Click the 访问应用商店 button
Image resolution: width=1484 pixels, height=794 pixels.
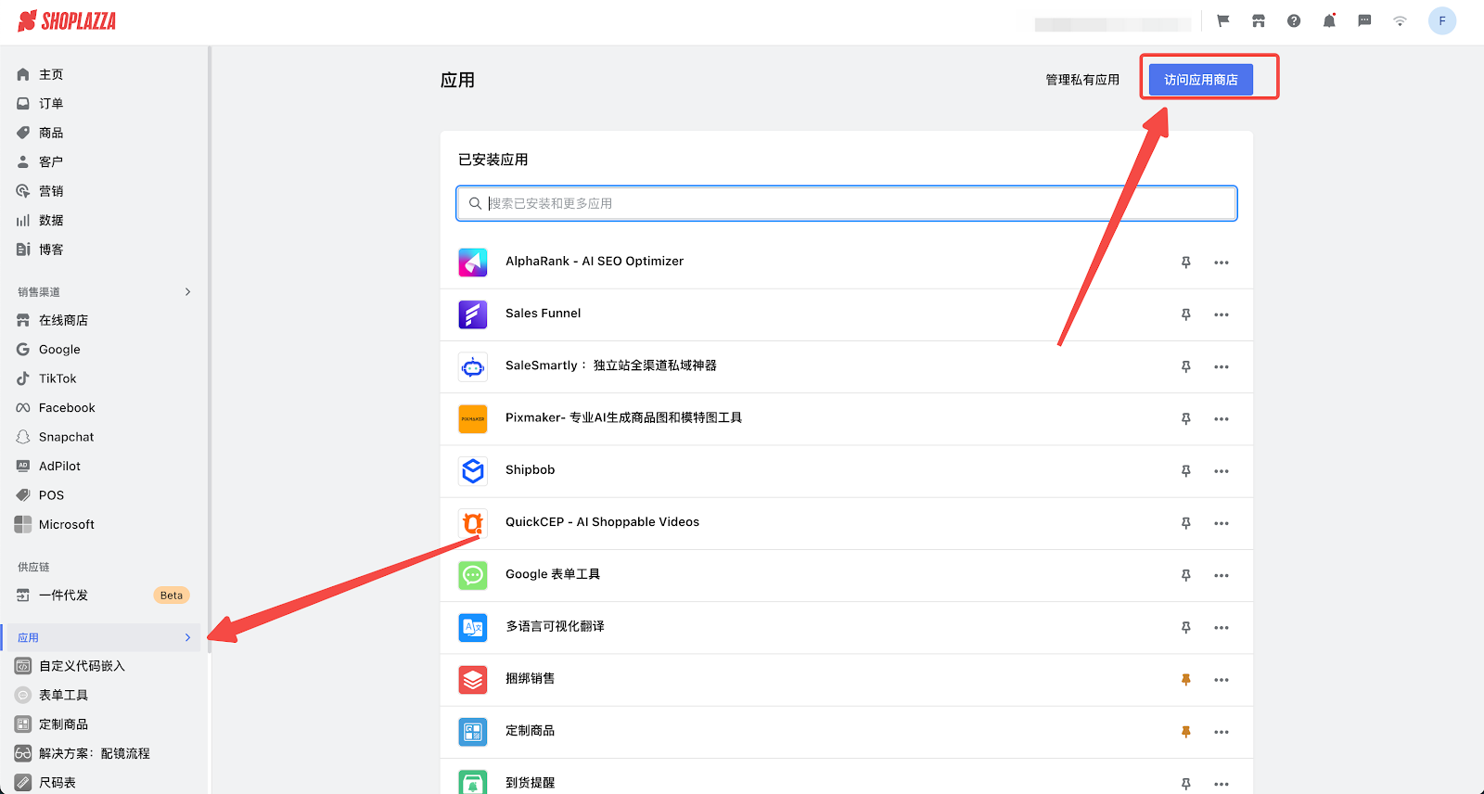1200,80
